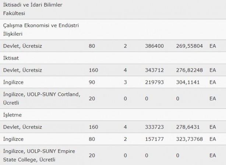Click the score 323,73768
Screen dimensions: 226x165
[x=190, y=139]
